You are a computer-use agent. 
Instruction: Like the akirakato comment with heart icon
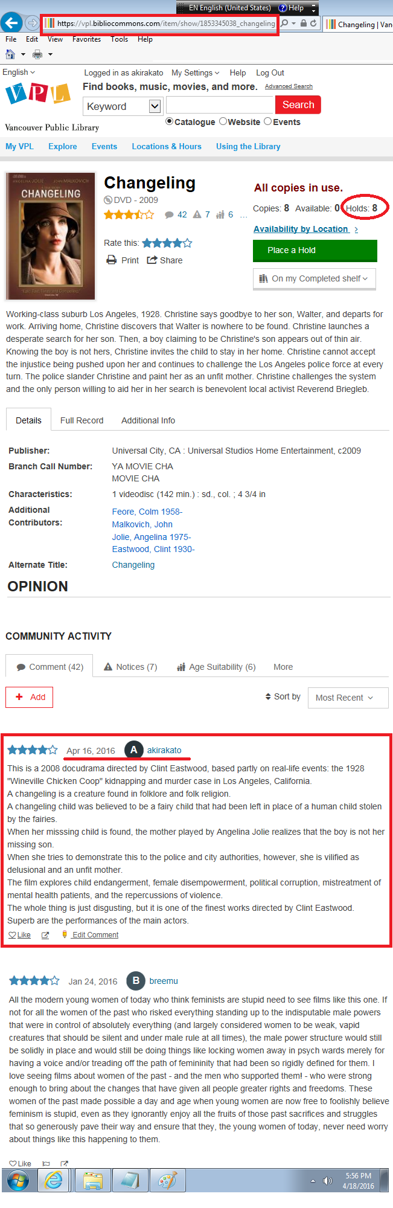(12, 934)
